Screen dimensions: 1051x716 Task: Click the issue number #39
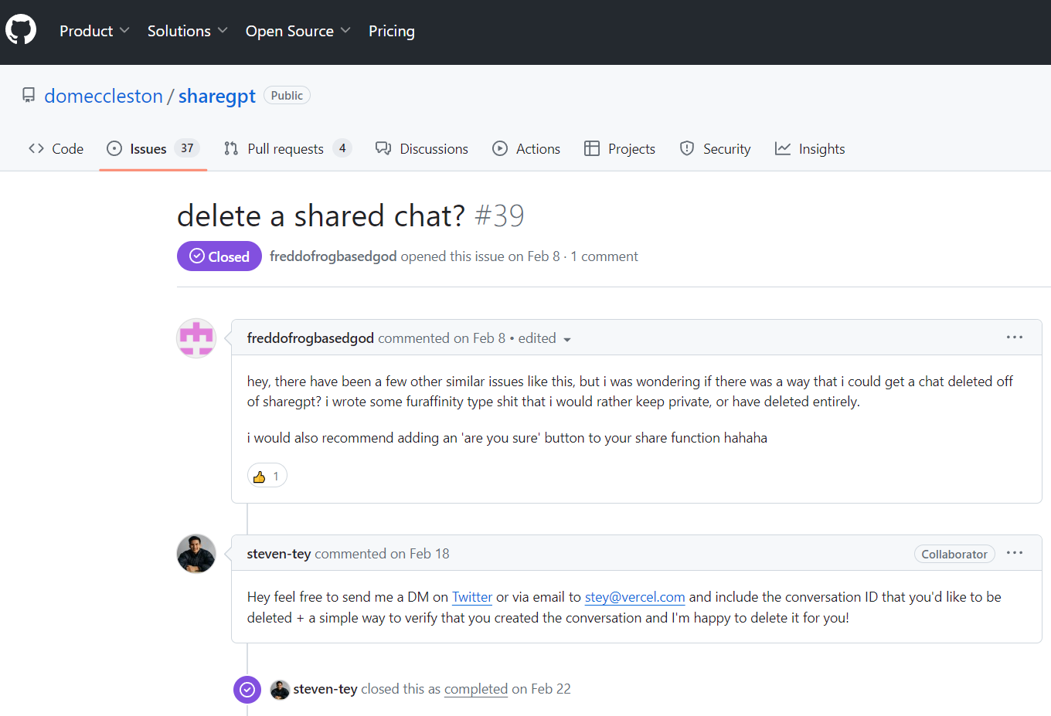click(499, 215)
